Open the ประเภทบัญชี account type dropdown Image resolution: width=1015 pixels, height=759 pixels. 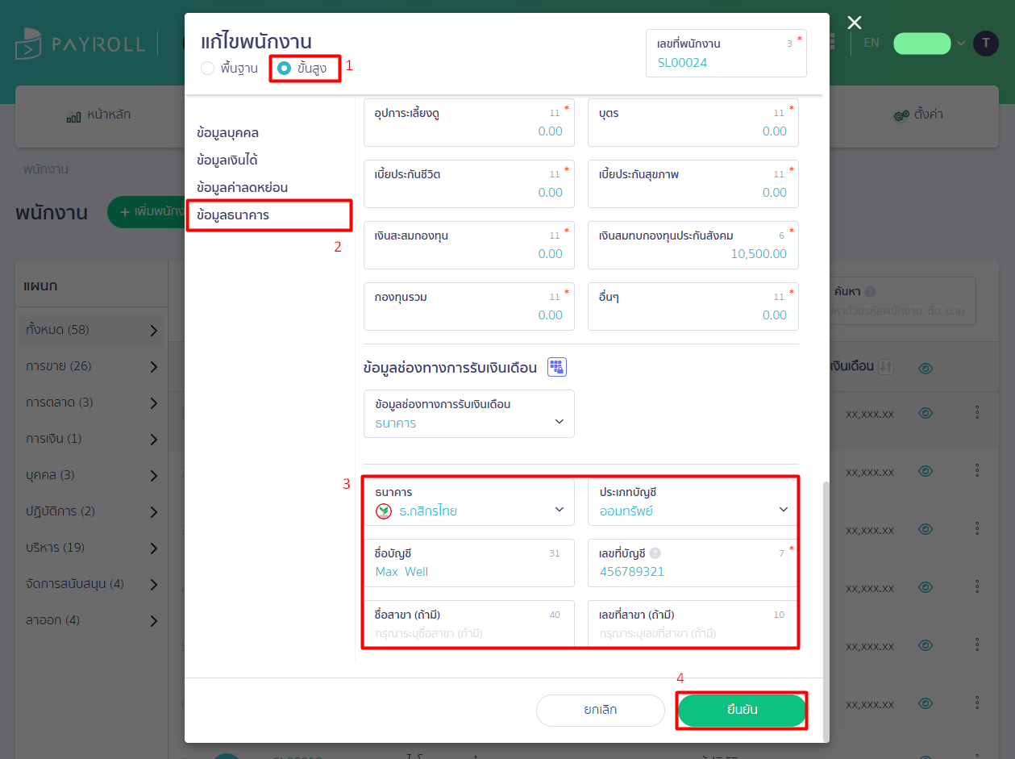(693, 503)
